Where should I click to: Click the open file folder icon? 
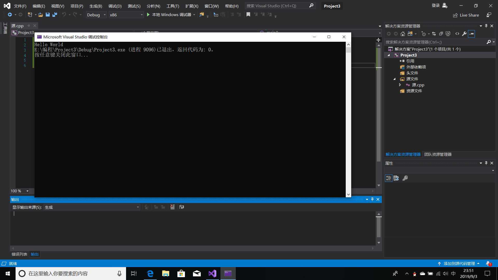[40, 15]
